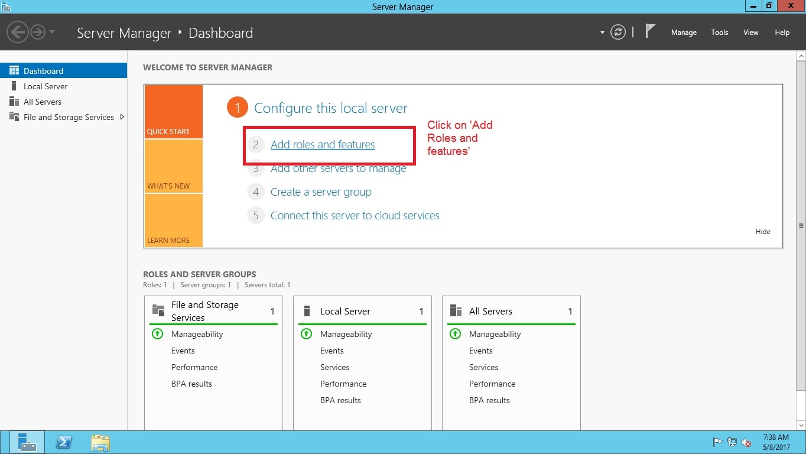Click the forward navigation arrow

tap(38, 32)
